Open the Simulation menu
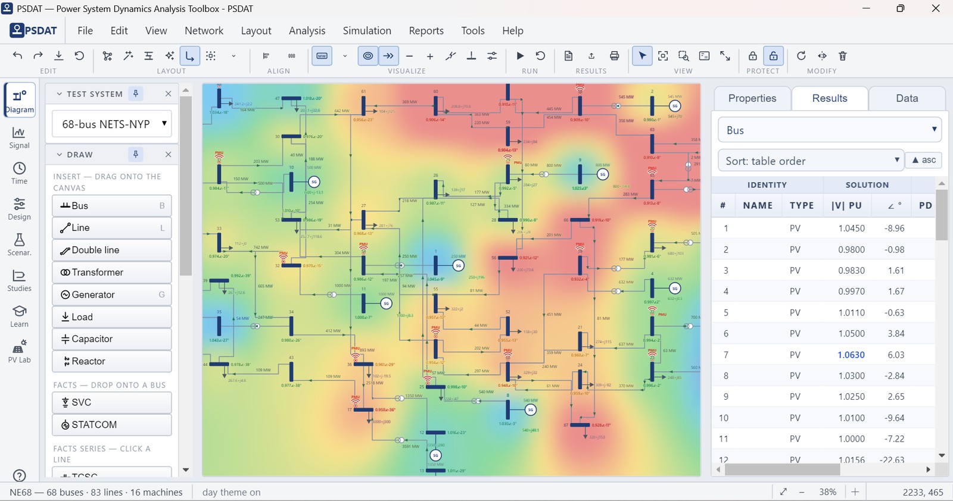953x501 pixels. 367,30
